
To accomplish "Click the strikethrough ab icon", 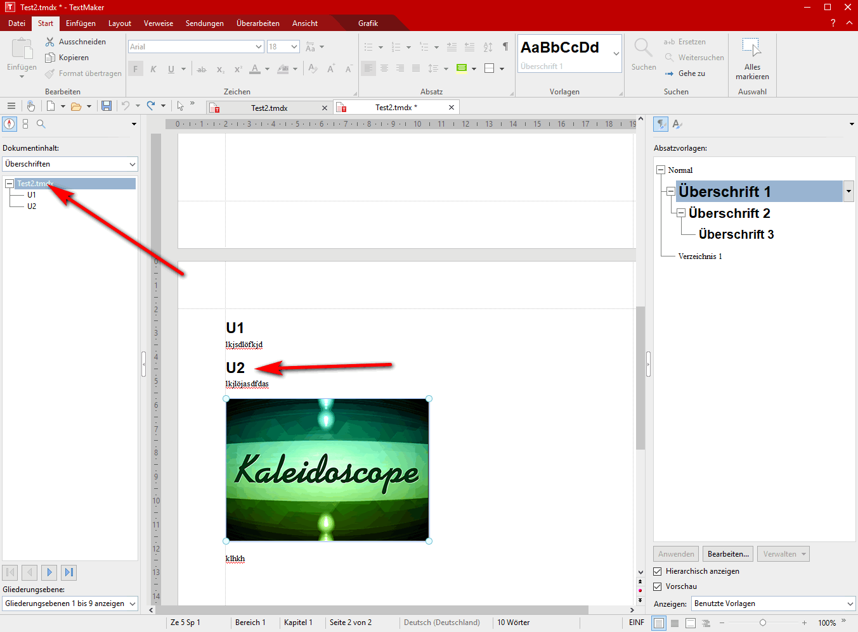I will pyautogui.click(x=202, y=69).
